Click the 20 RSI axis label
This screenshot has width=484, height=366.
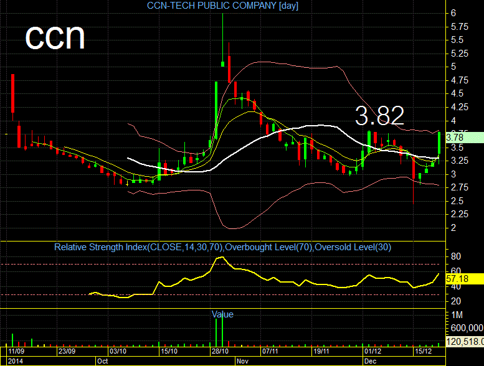coord(456,301)
